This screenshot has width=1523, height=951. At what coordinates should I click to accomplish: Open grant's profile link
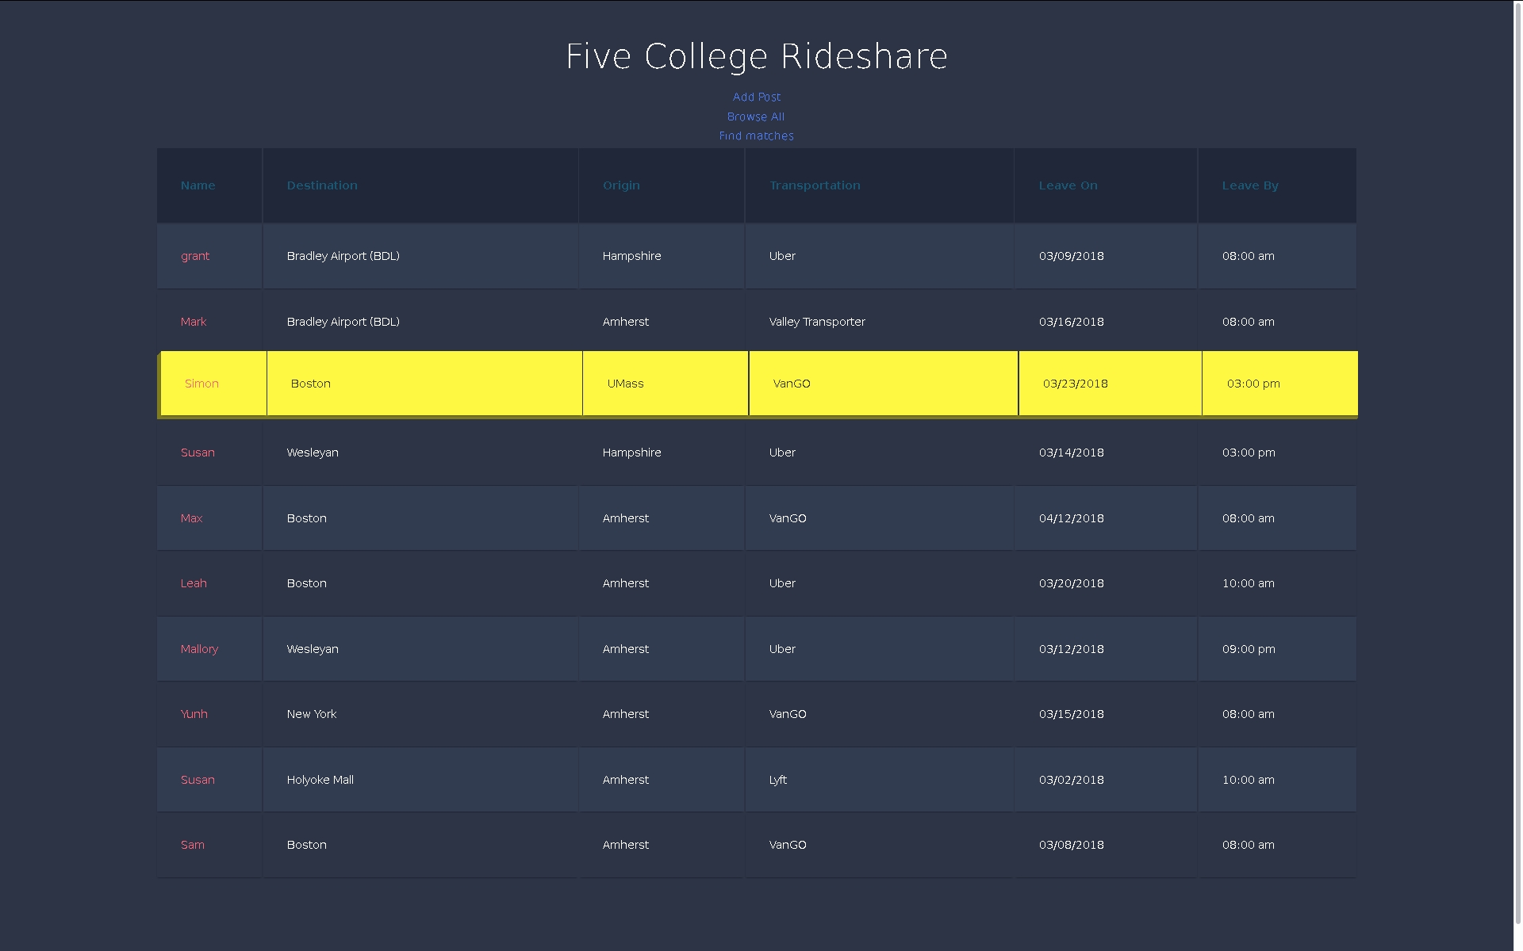pos(195,256)
